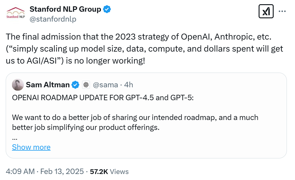The image size is (295, 180).
Task: Click the quoted tweet's roadmap paragraph text
Action: [x=135, y=122]
